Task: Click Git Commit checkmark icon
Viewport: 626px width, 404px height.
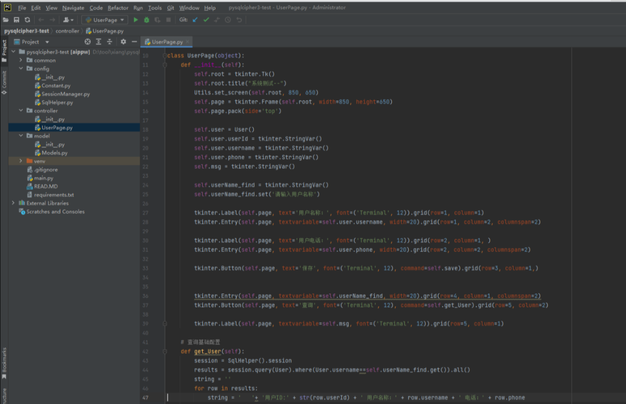Action: tap(206, 20)
